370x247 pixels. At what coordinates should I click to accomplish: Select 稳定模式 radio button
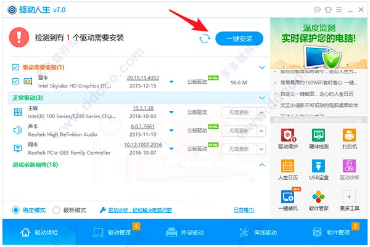point(16,210)
